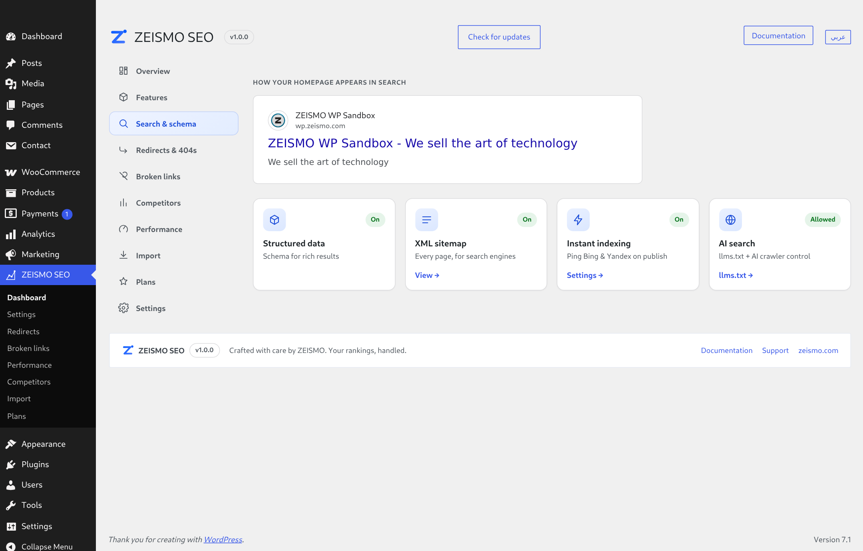Image resolution: width=863 pixels, height=551 pixels.
Task: Visit the zeismo.com footer link
Action: 818,350
